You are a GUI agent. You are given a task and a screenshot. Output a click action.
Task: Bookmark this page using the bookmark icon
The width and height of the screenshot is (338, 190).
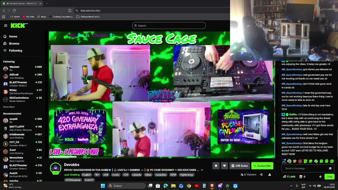(70, 11)
